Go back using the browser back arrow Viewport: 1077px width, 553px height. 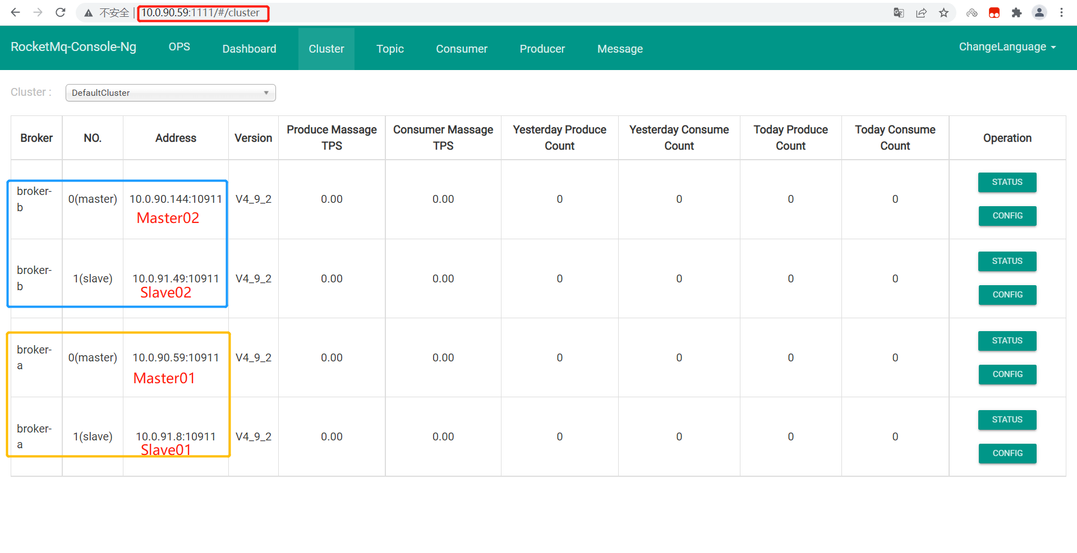[x=15, y=12]
